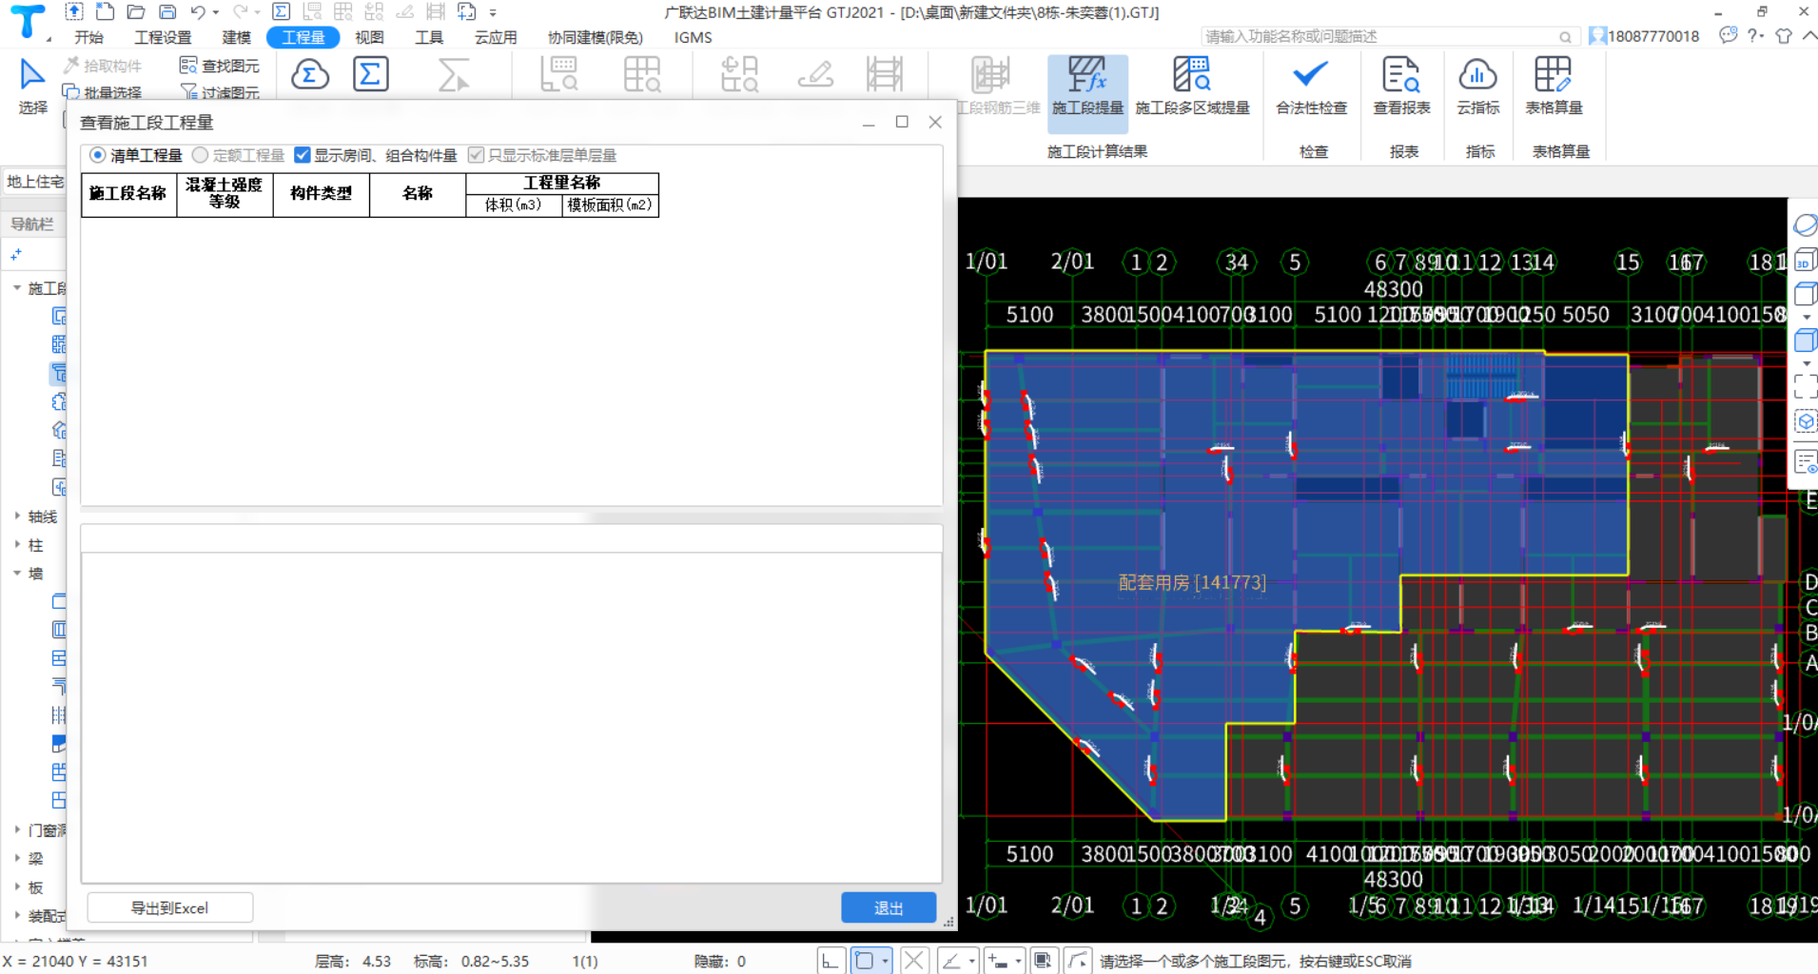Maximize the 查看施工段工程量 dialog
The width and height of the screenshot is (1818, 974).
pos(902,122)
